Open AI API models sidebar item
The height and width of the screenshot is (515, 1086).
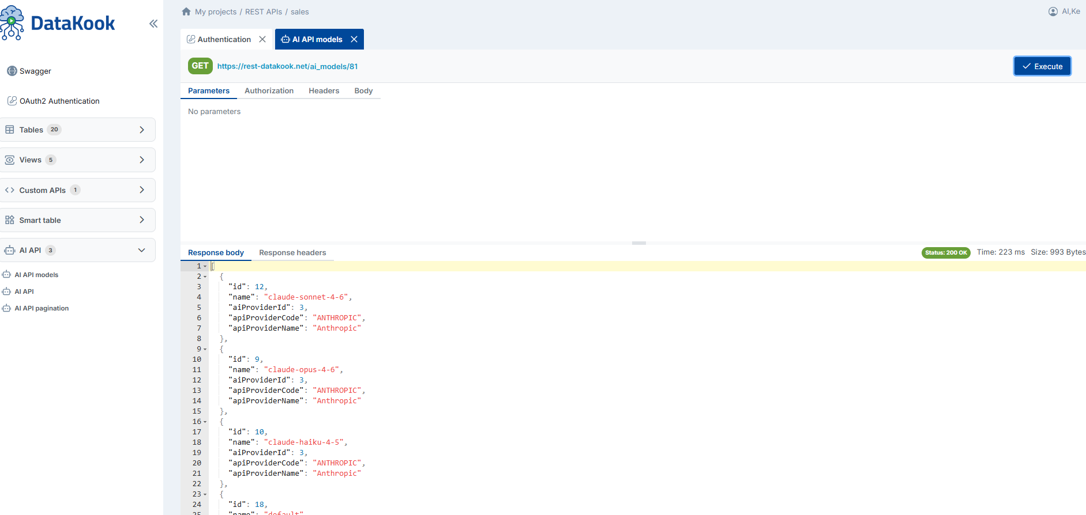pyautogui.click(x=36, y=275)
